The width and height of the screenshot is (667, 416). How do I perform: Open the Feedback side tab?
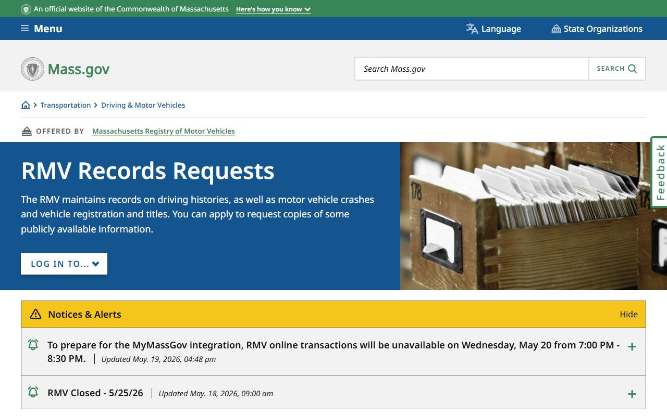[659, 172]
